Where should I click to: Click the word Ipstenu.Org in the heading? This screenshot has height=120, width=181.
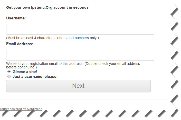tap(42, 7)
